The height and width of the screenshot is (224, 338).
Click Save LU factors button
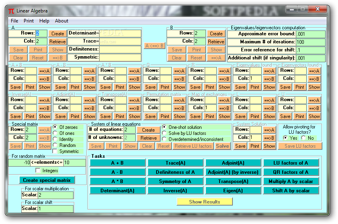click(300, 146)
